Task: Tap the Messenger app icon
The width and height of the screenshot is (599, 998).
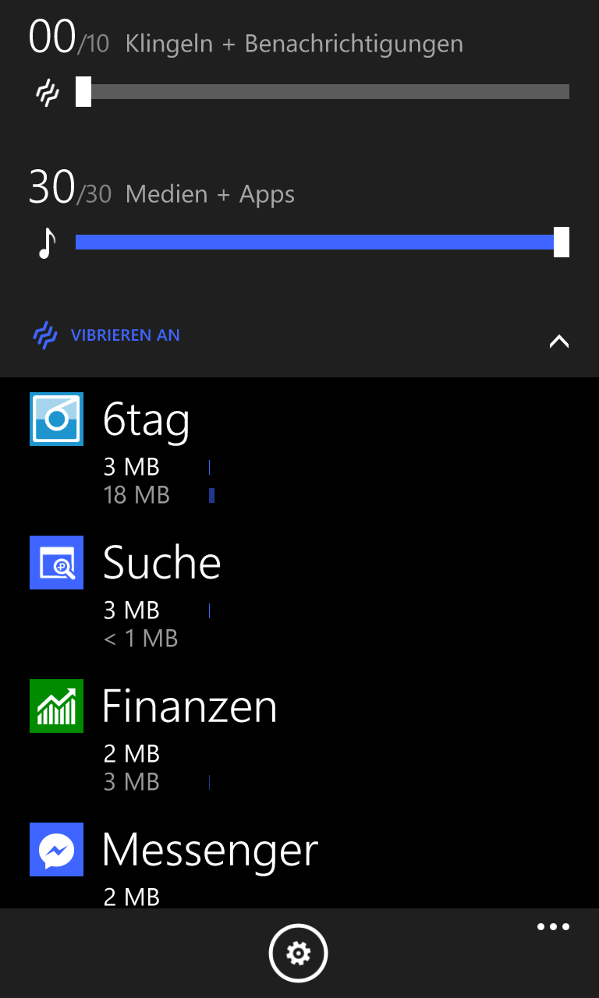Action: [56, 849]
